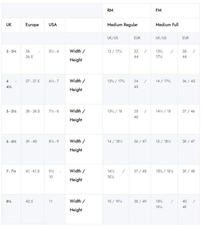
Task: Select the 13 / 17¼ measurement cell
Action: coord(114,51)
